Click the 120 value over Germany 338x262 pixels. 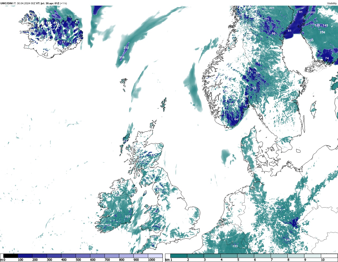(x=287, y=240)
